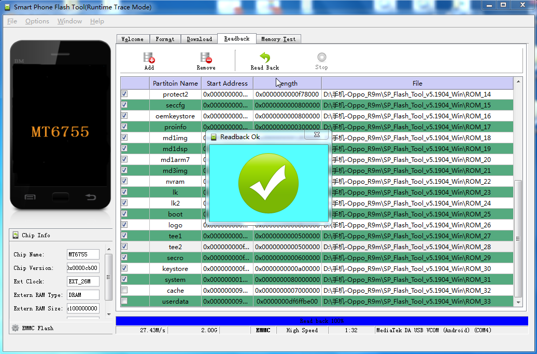This screenshot has width=537, height=354.
Task: Click the Chip Info scrollbar up arrow
Action: click(x=108, y=249)
